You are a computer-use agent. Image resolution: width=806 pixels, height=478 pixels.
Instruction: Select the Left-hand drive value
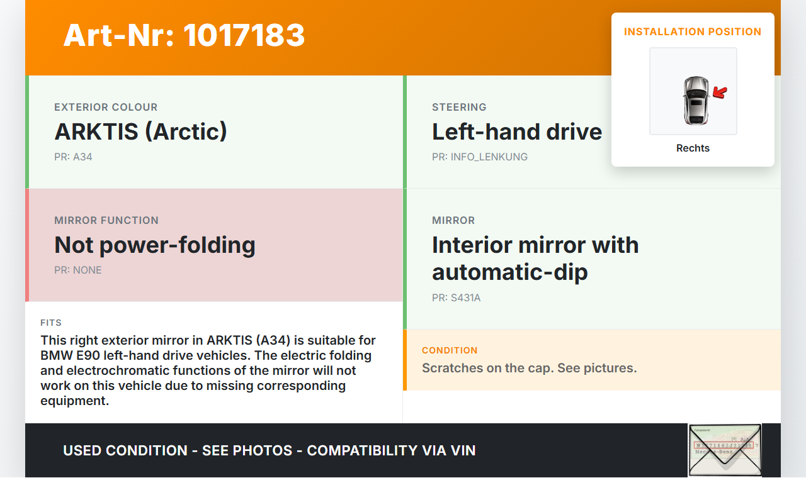[x=517, y=131]
